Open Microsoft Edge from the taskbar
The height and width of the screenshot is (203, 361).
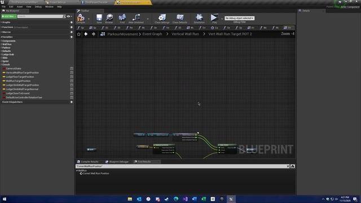tap(176, 199)
